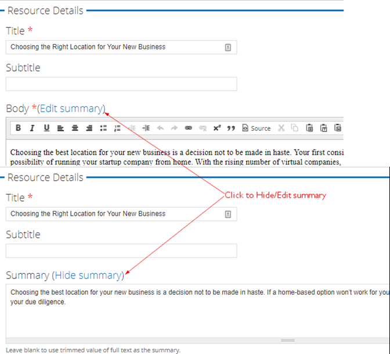Click autofill icon in bottom panel Title field
The width and height of the screenshot is (390, 354).
click(228, 214)
